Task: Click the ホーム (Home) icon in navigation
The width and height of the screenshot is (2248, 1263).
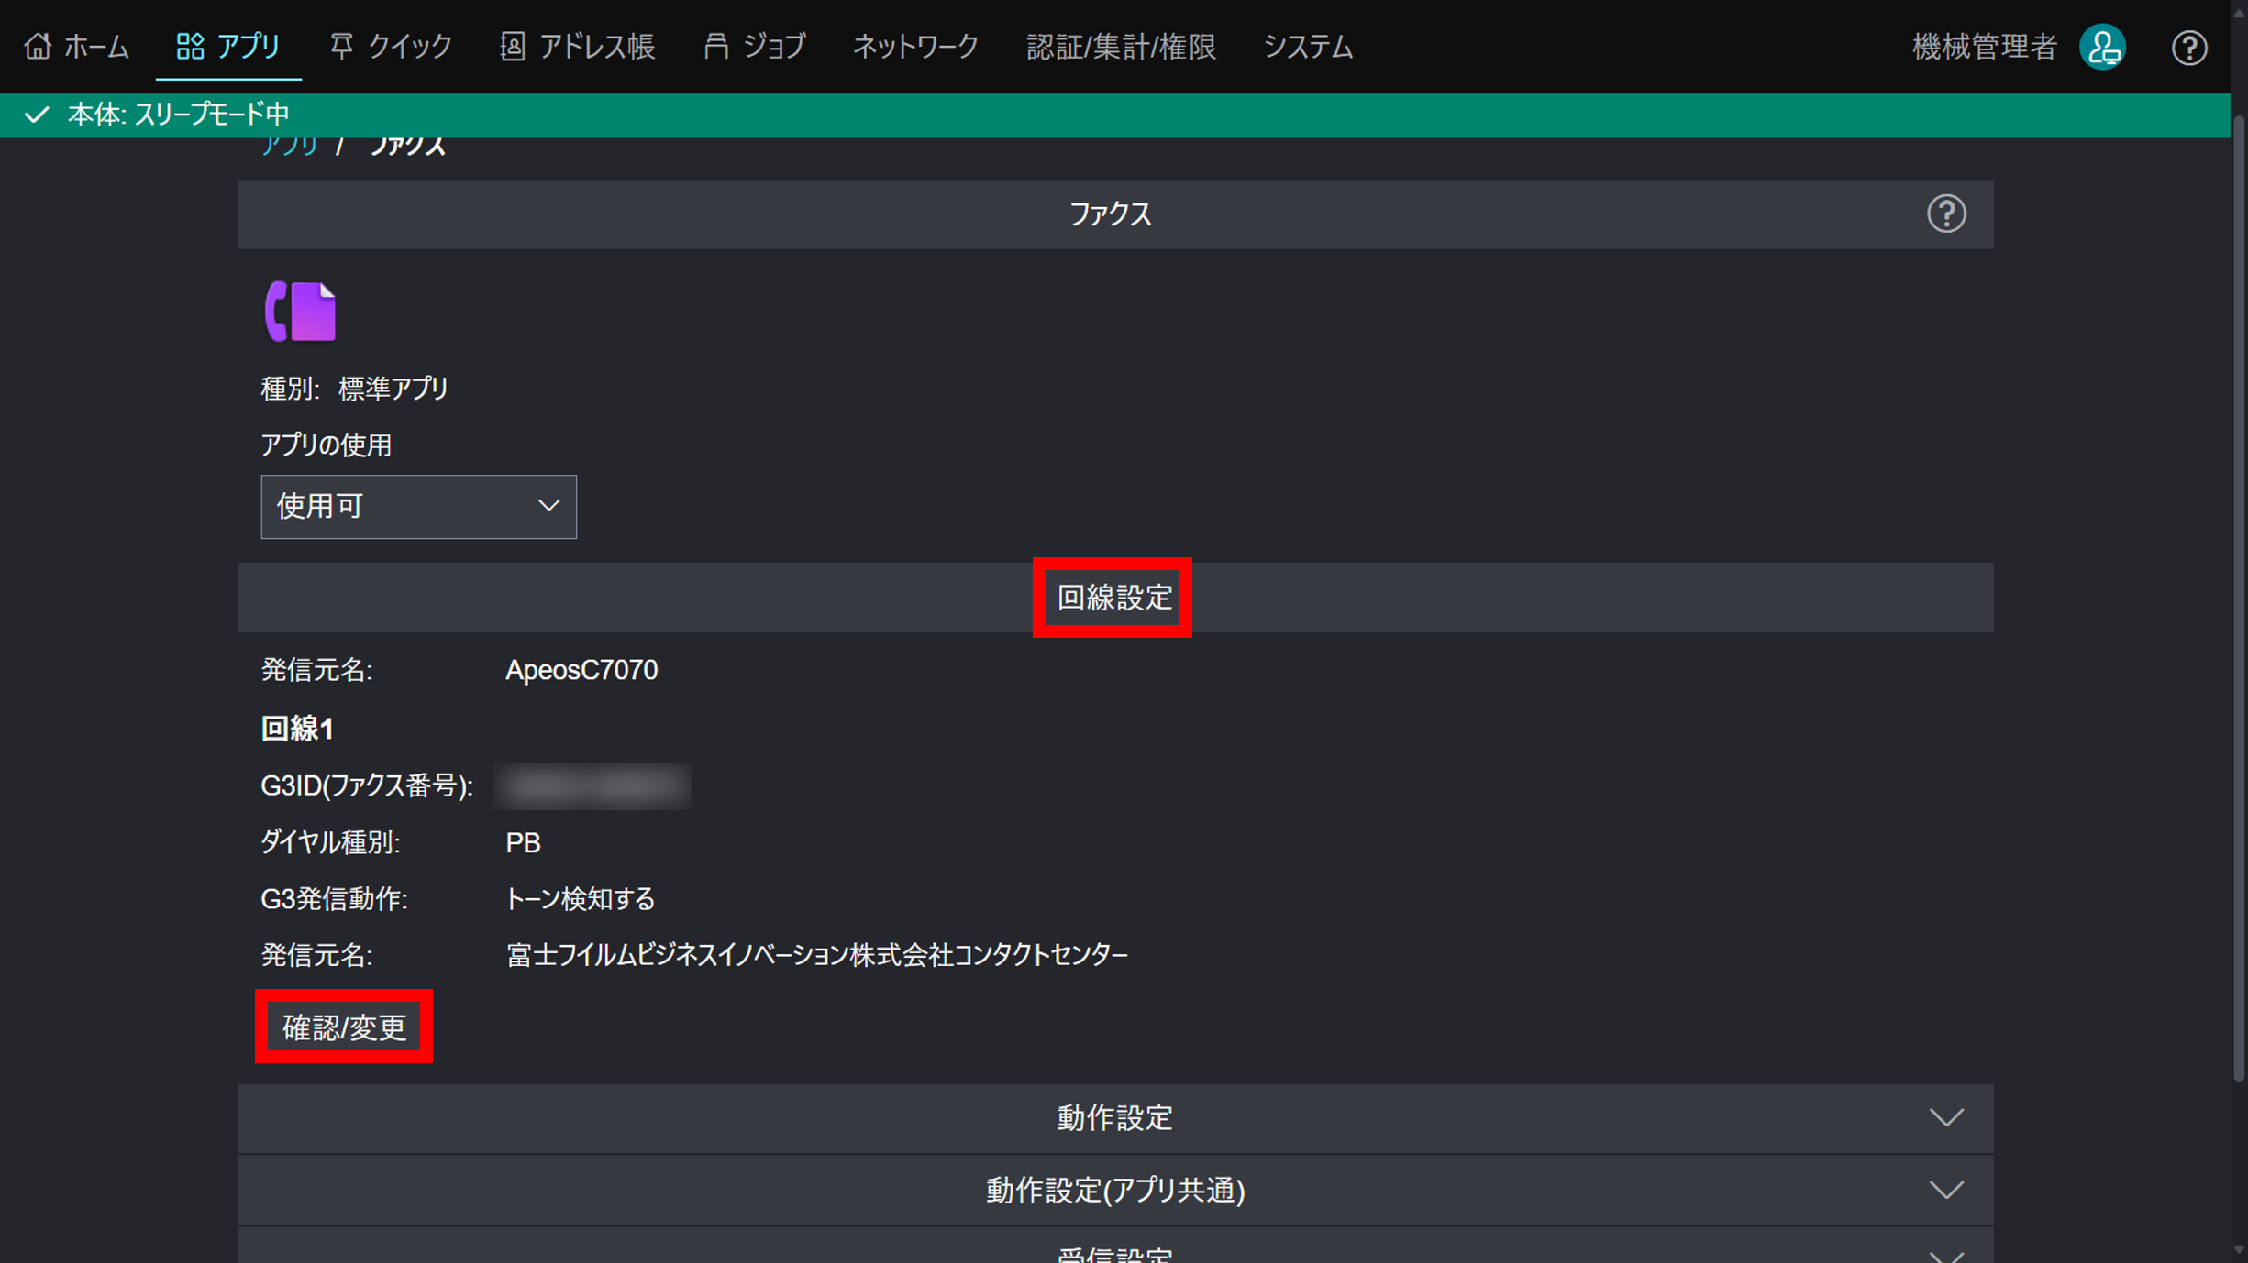Action: 38,46
